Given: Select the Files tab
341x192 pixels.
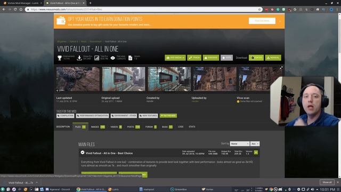Looking at the screenshot, I should point(80,127).
